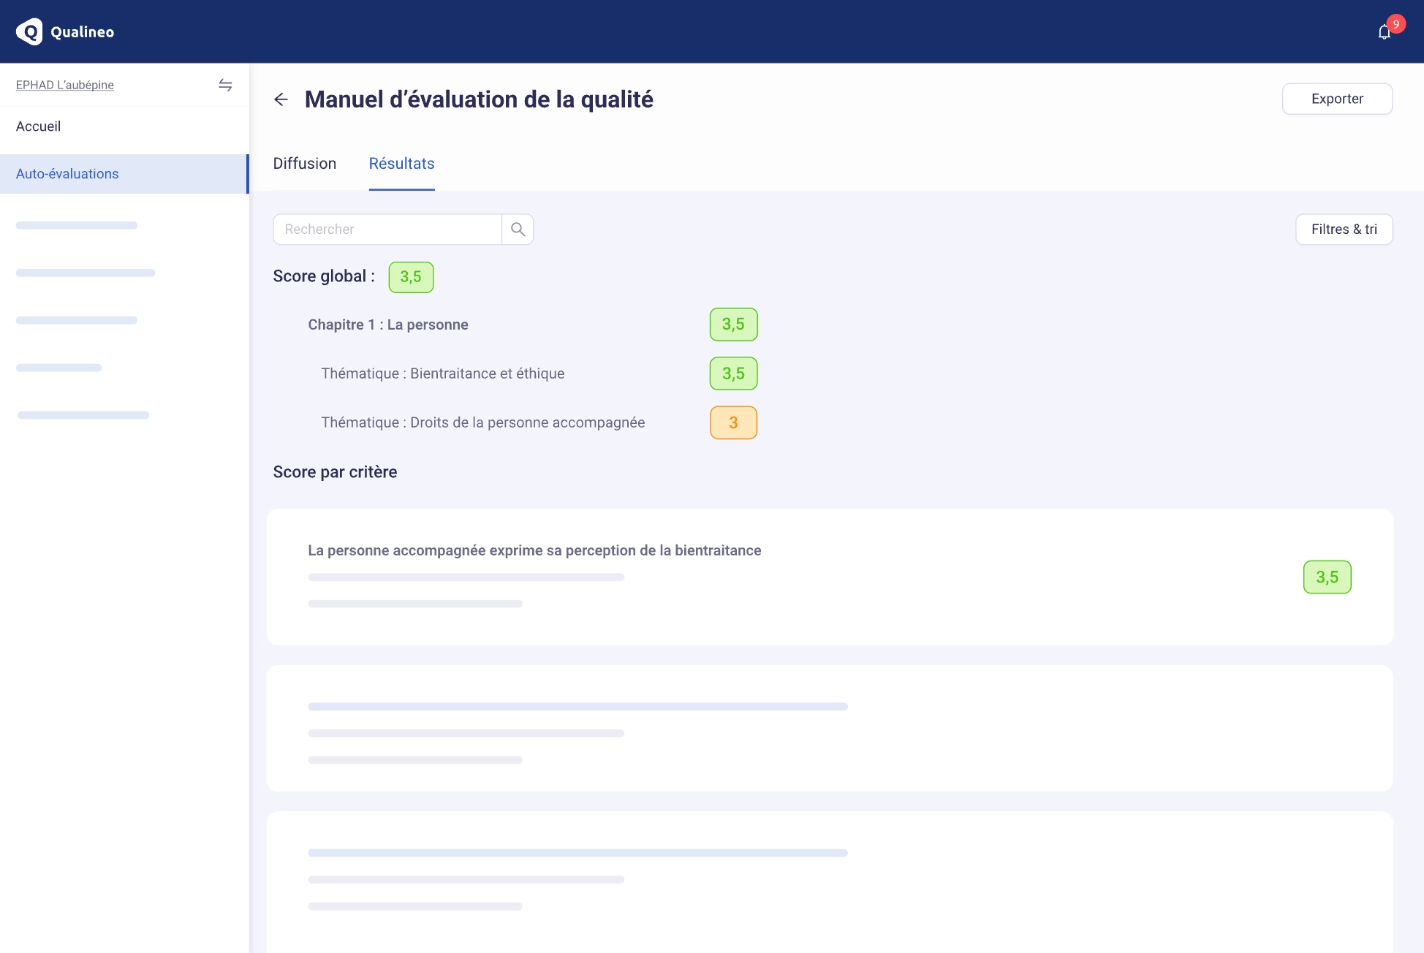Expand Chapitre 1 : La personne
This screenshot has height=953, width=1424.
[387, 324]
